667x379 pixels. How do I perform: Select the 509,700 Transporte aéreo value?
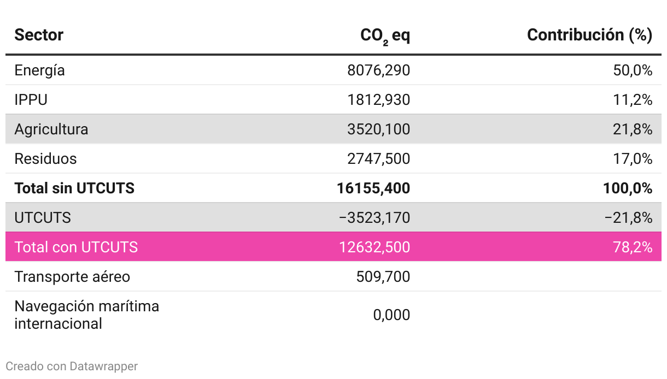coord(383,276)
